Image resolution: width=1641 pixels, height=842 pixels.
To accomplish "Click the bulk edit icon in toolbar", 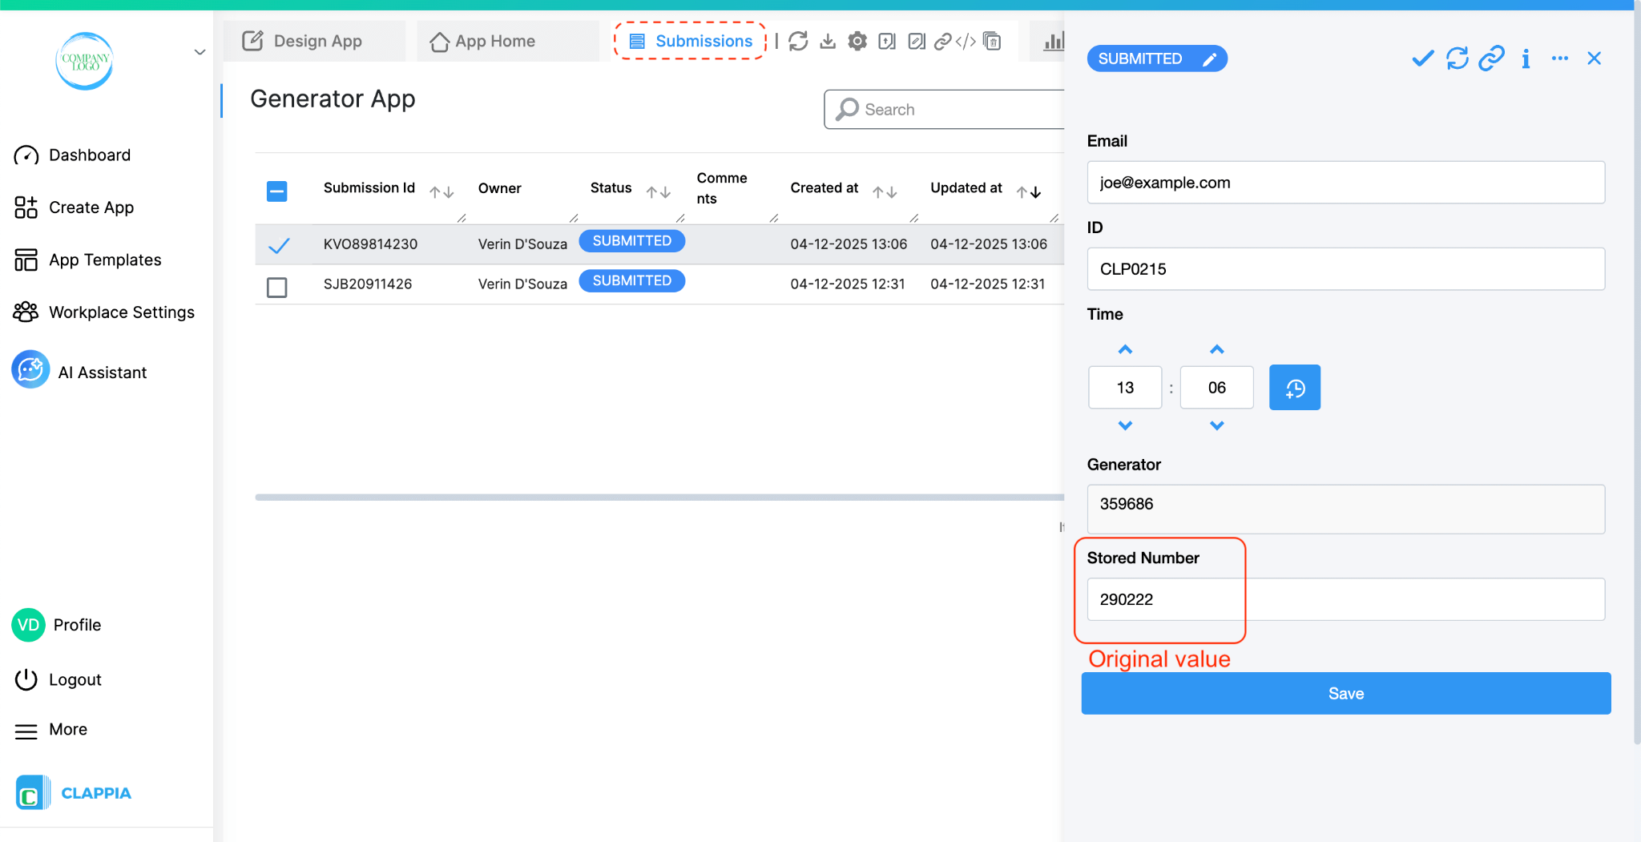I will [x=917, y=41].
